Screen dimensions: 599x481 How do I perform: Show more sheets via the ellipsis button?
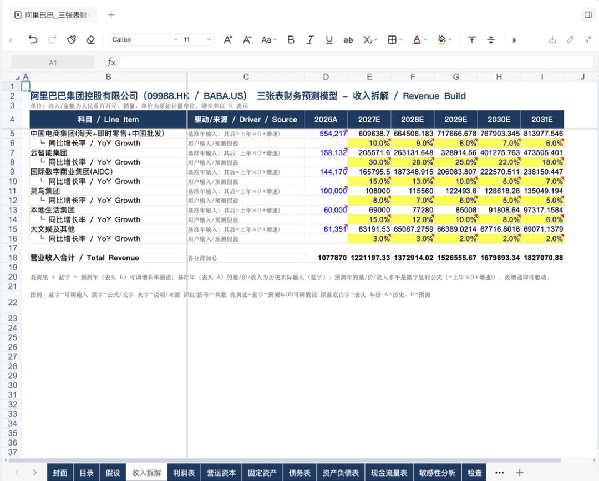[499, 473]
